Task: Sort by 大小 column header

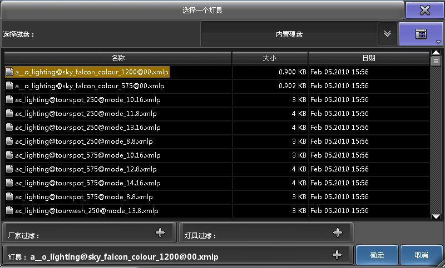Action: [270, 58]
